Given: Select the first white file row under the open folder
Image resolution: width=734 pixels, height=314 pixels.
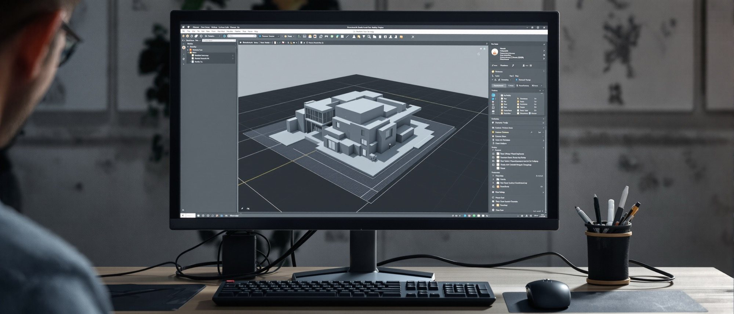Looking at the screenshot, I should tap(212, 55).
